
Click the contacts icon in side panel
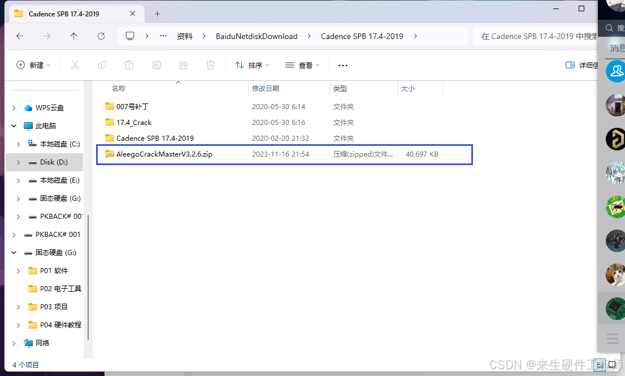616,71
